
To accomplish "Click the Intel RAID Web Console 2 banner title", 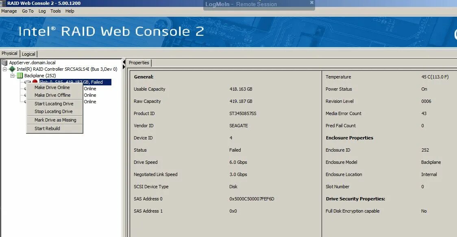I will [x=111, y=31].
